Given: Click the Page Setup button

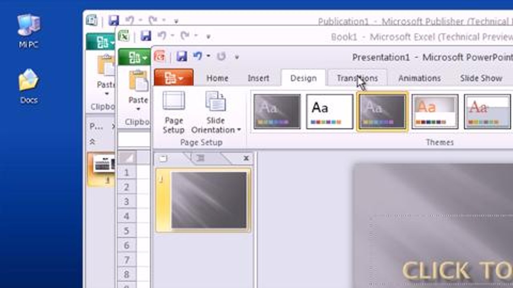Looking at the screenshot, I should [174, 112].
